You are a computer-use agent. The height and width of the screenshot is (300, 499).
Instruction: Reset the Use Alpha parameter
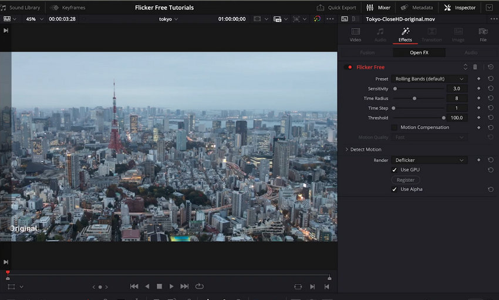[490, 189]
